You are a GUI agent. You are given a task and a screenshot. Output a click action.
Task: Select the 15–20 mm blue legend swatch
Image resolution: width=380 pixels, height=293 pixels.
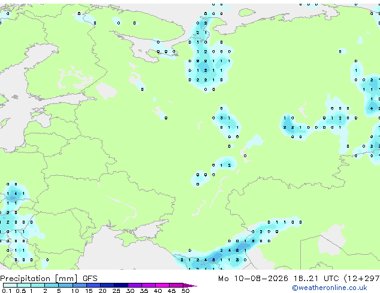click(93, 285)
